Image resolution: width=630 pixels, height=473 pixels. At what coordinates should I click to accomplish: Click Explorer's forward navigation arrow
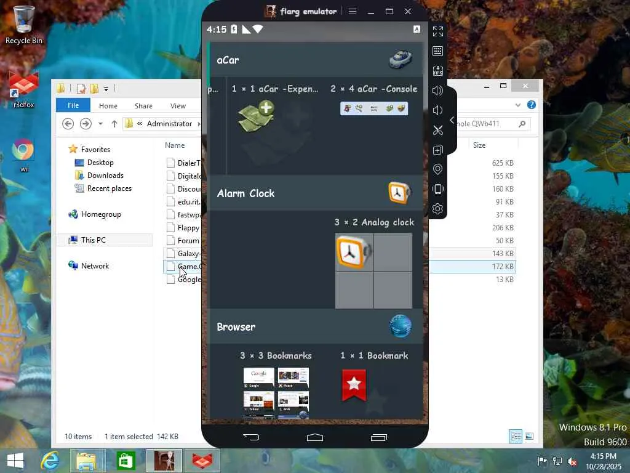coord(86,123)
